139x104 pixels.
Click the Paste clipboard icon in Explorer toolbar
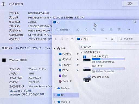click(x=94, y=30)
